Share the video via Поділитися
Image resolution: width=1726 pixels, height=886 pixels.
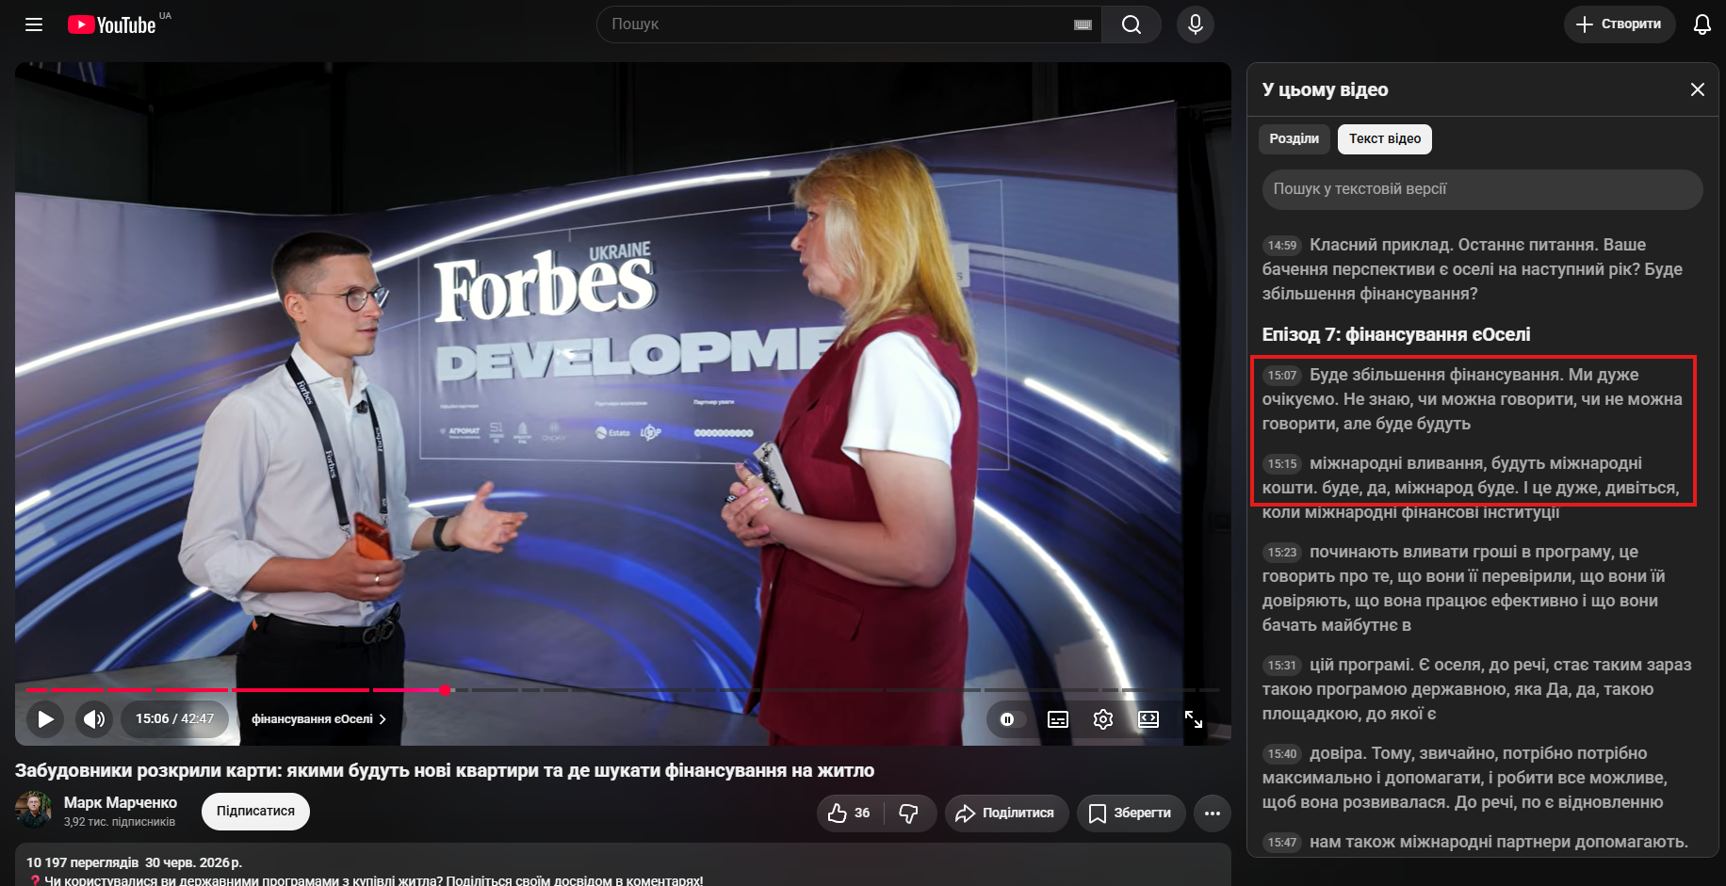click(1006, 814)
